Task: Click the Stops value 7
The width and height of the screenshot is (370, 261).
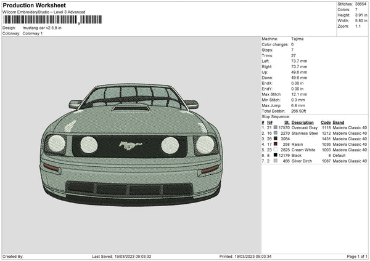Action: (x=292, y=50)
